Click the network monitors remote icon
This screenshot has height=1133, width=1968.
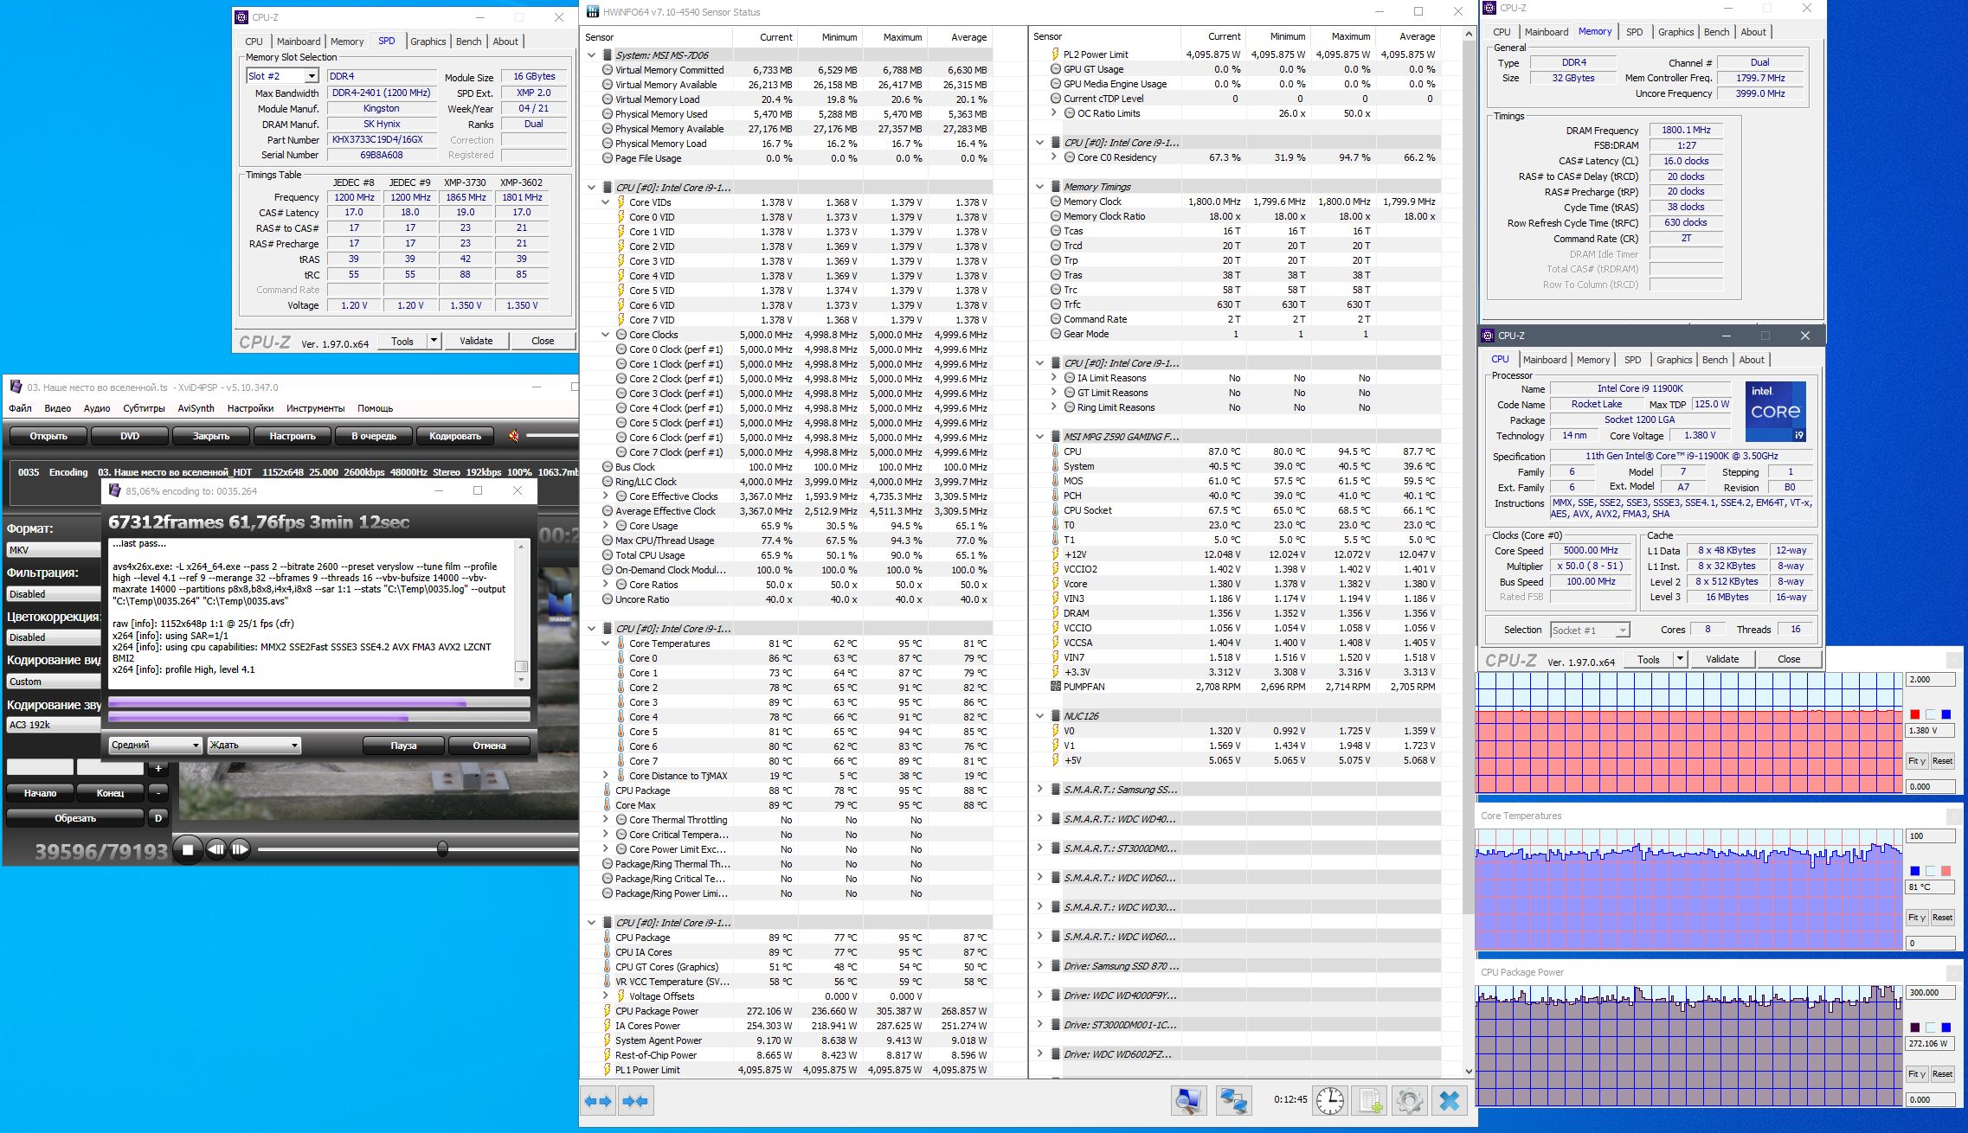(x=1232, y=1101)
